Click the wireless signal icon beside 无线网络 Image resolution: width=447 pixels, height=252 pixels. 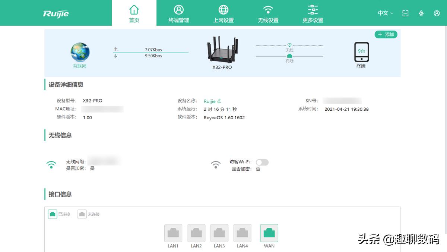tap(52, 164)
